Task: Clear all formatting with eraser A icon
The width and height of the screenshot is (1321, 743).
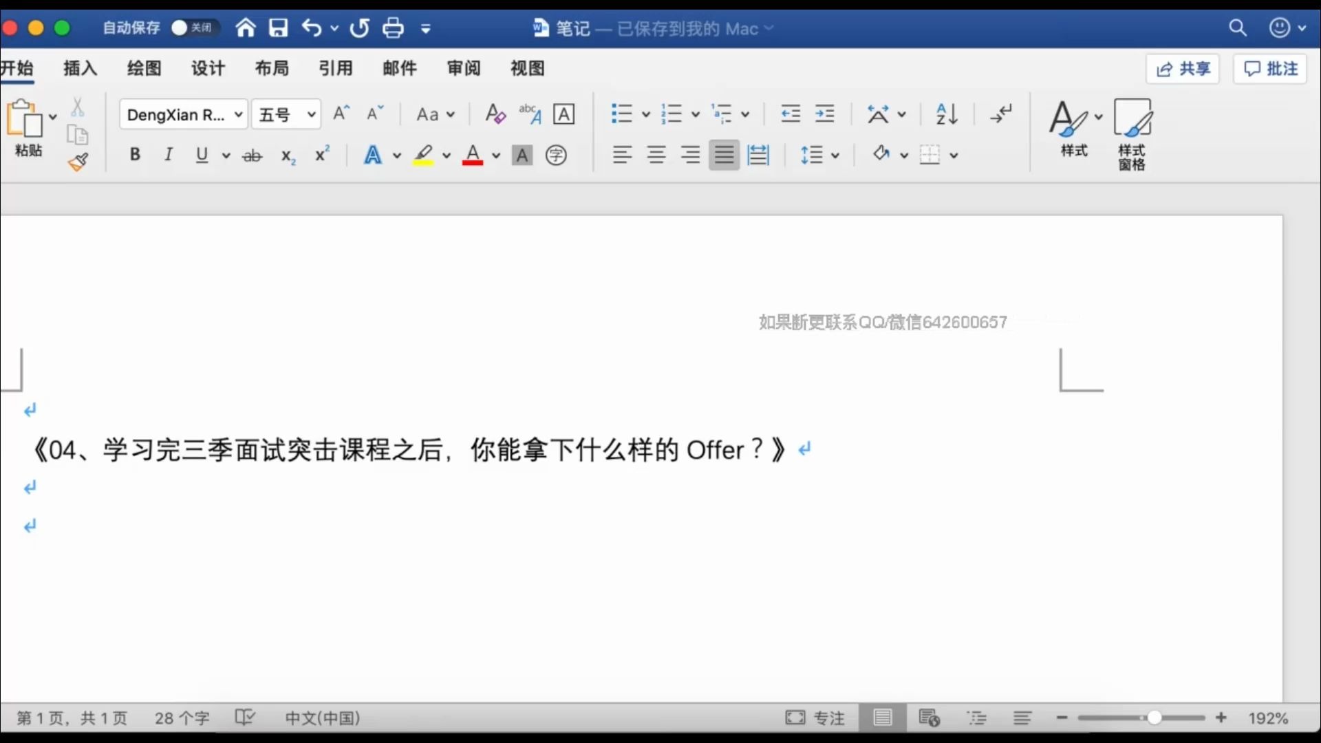Action: click(x=495, y=114)
